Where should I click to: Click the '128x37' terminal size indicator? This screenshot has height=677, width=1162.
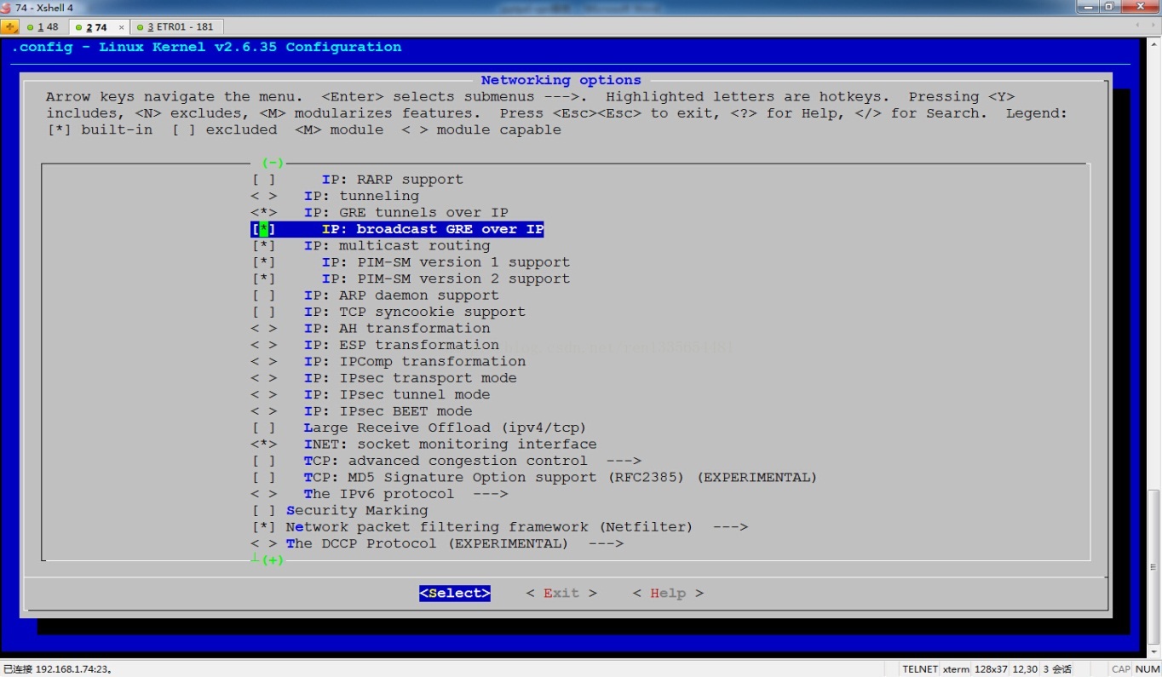992,669
